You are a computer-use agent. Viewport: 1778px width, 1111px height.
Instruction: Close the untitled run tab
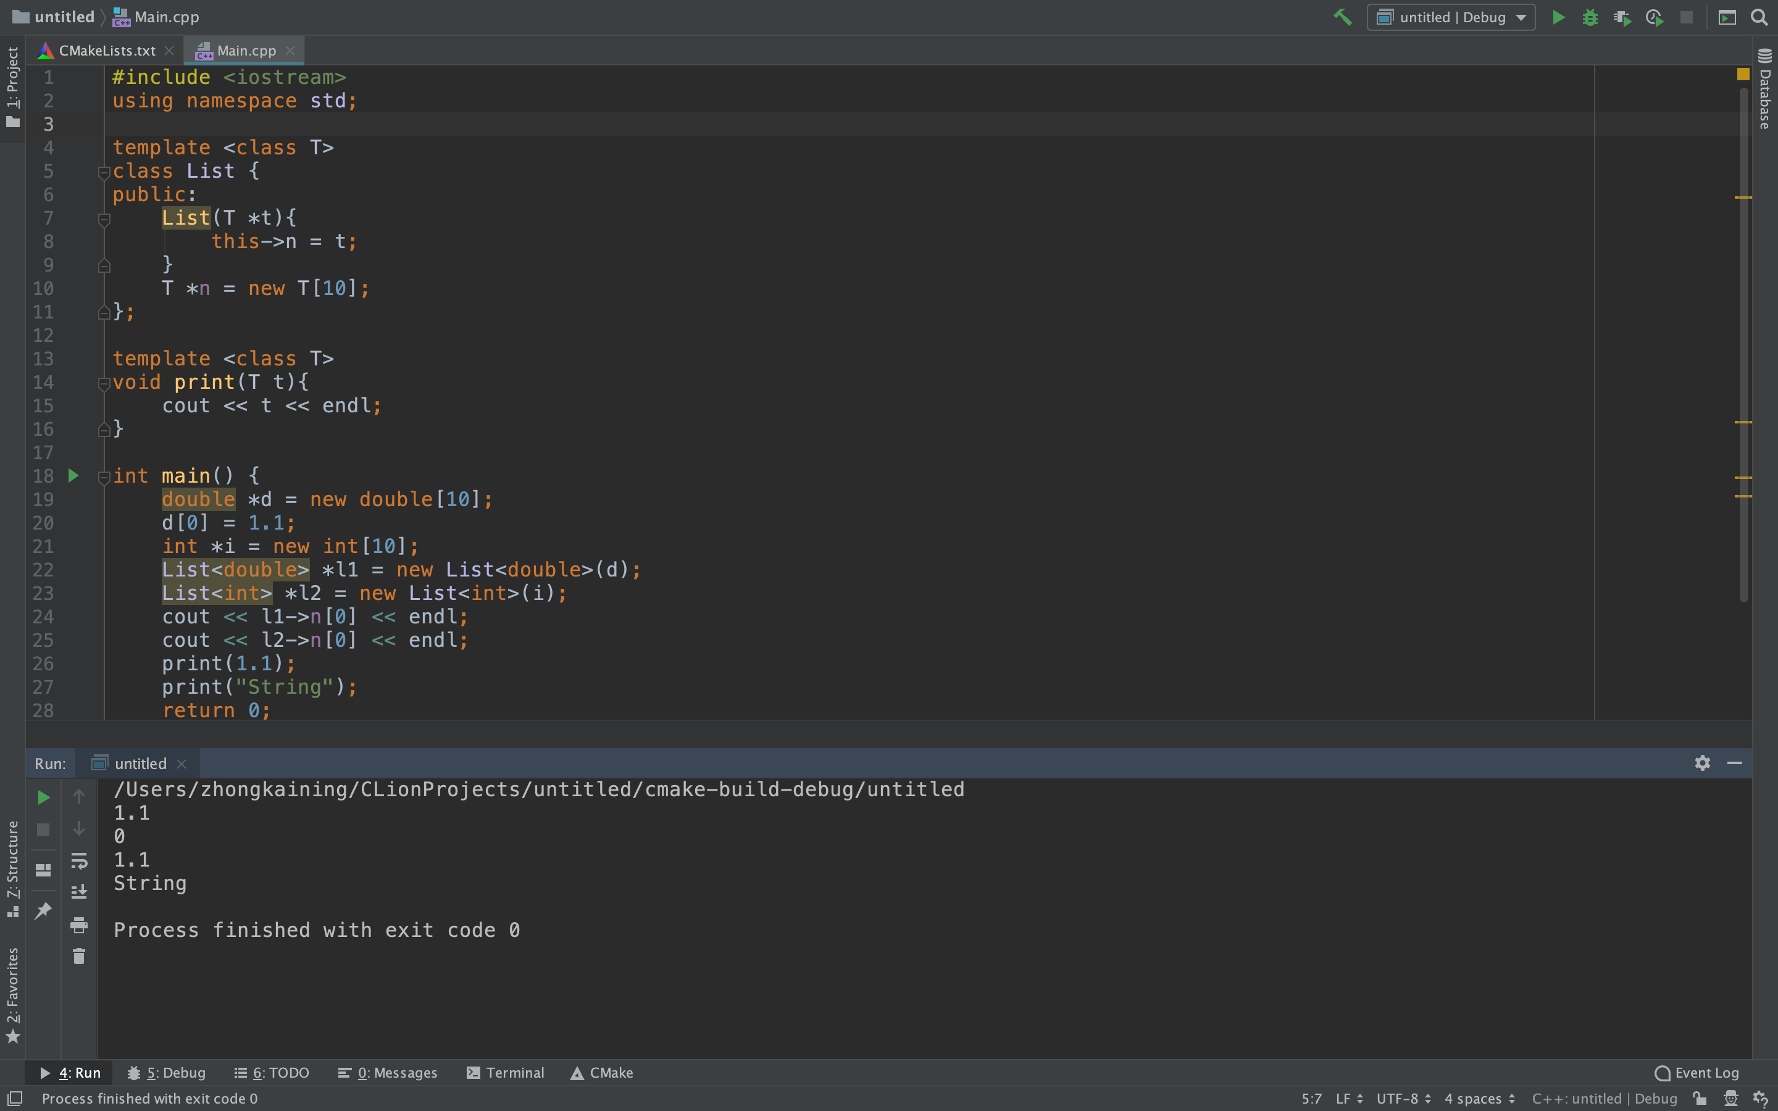(x=182, y=764)
